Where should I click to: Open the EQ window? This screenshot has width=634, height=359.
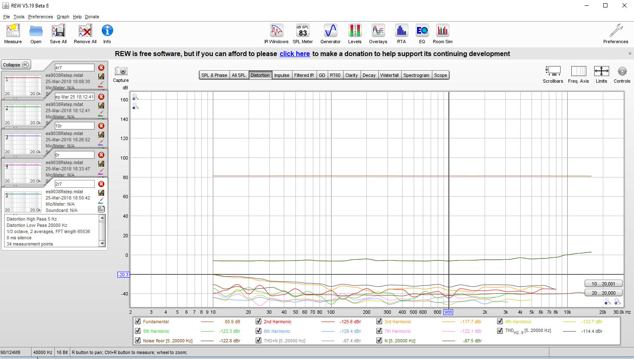point(422,31)
